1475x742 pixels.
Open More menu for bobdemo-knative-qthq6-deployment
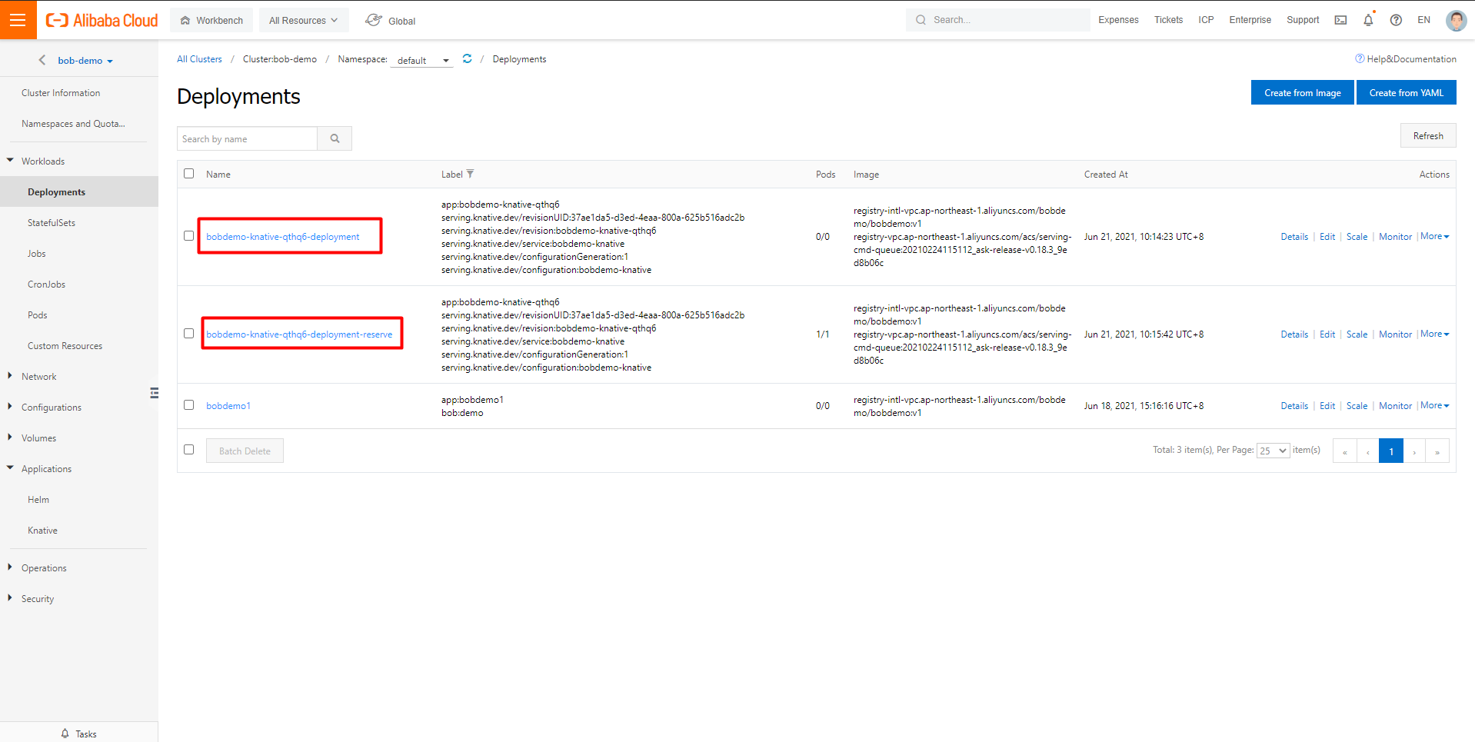(1435, 236)
